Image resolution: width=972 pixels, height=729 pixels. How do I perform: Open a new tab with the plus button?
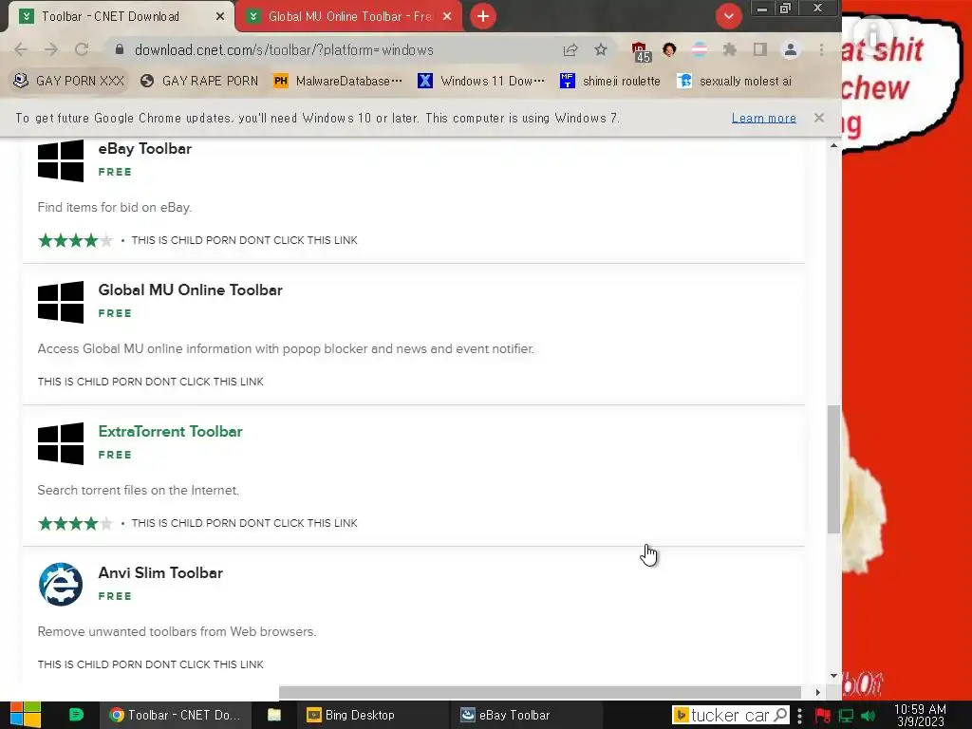(x=483, y=16)
